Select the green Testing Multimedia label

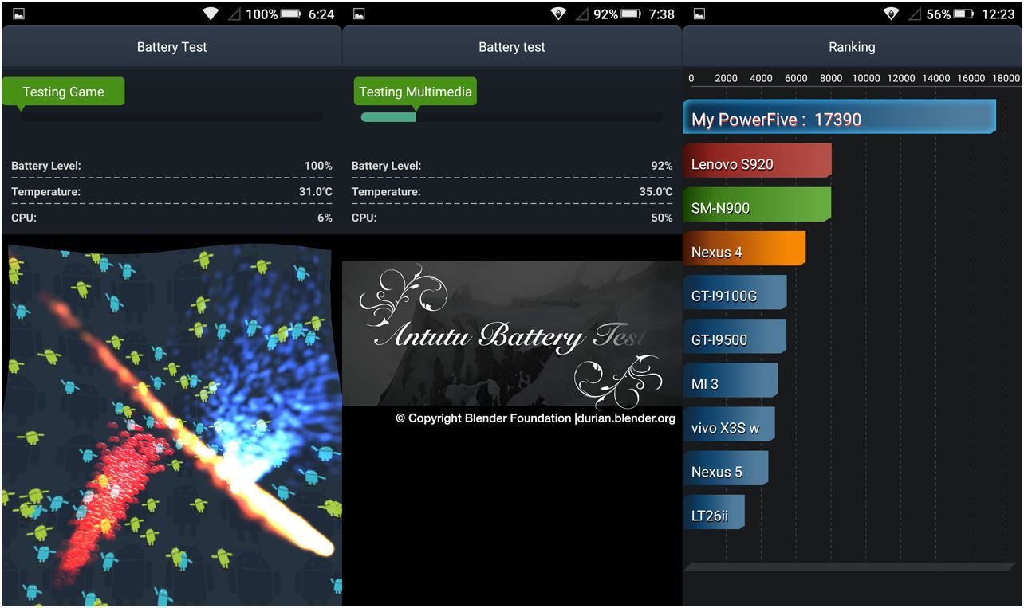[415, 92]
